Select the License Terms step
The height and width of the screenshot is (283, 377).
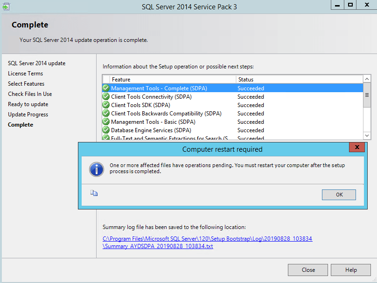25,74
